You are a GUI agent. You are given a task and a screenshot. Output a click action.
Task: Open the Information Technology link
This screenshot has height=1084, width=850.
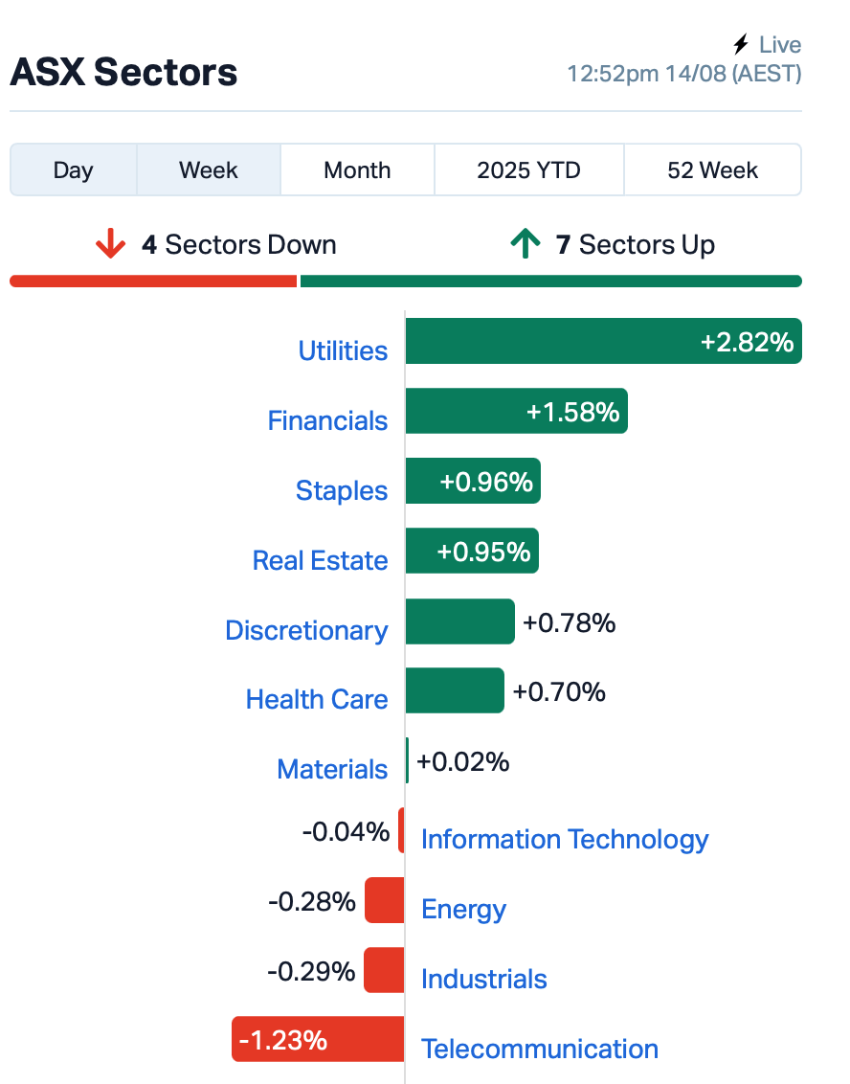pyautogui.click(x=565, y=839)
